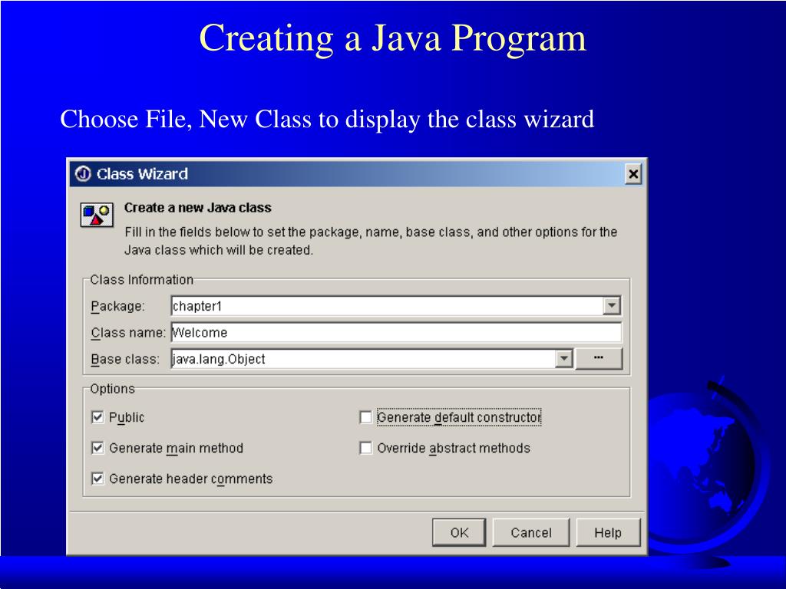Browse base class with ellipsis button
Image resolution: width=786 pixels, height=589 pixels.
(x=599, y=359)
